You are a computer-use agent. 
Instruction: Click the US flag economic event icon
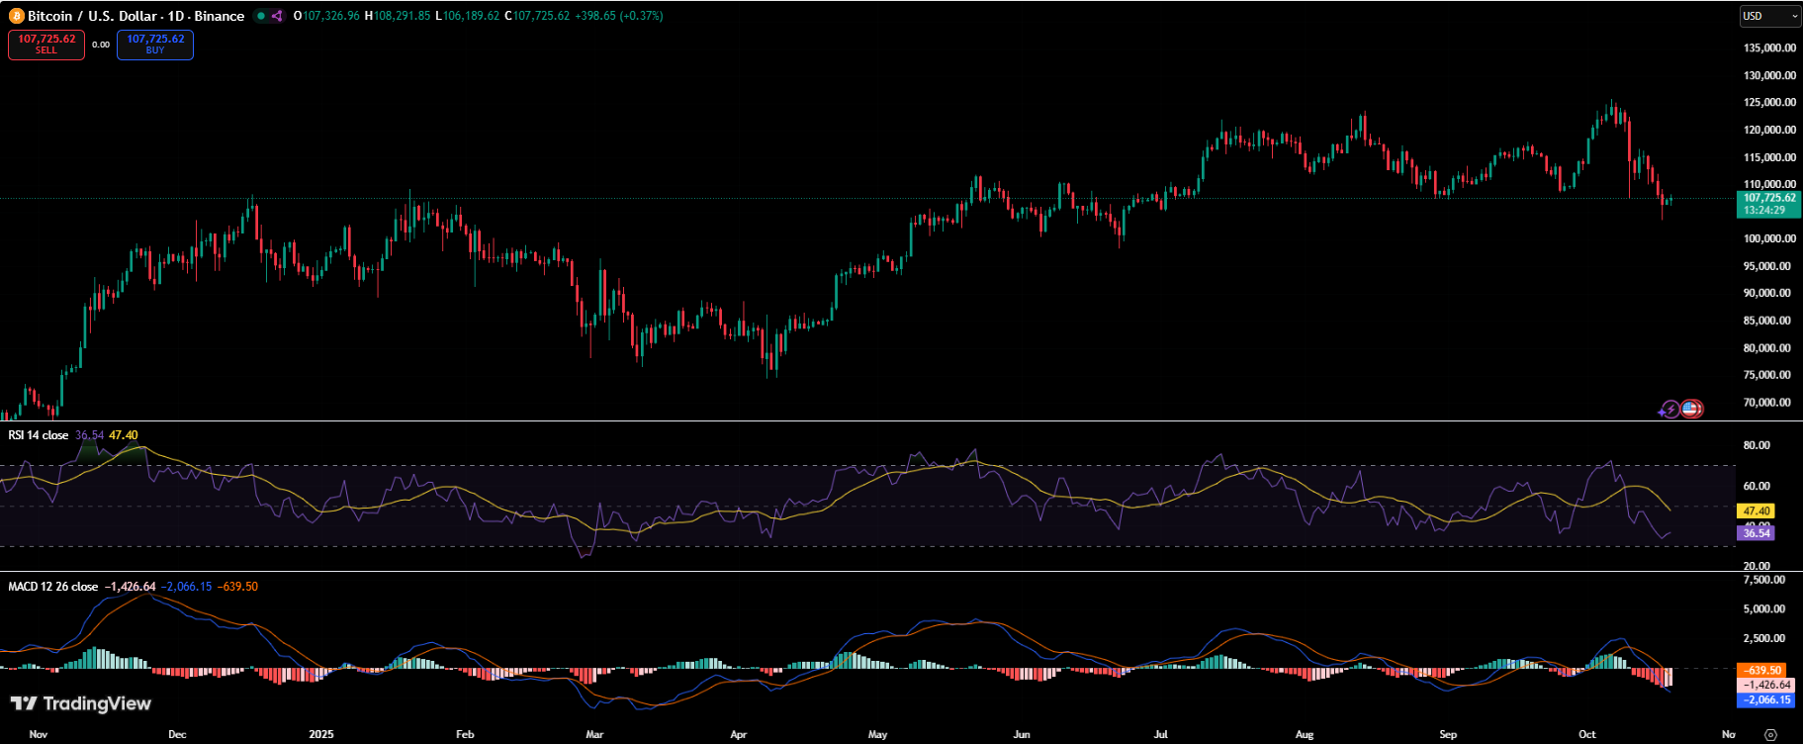(1691, 409)
